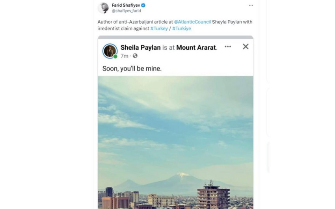
Task: Click Sheila Paylan's profile picture
Action: (x=110, y=51)
